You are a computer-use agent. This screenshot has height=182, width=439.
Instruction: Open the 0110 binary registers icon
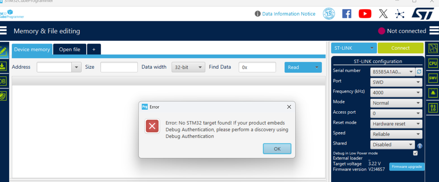tap(432, 108)
